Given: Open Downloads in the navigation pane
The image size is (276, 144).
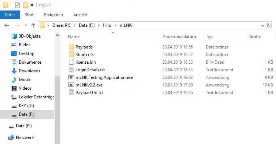Looking at the screenshot, I should (30, 71).
